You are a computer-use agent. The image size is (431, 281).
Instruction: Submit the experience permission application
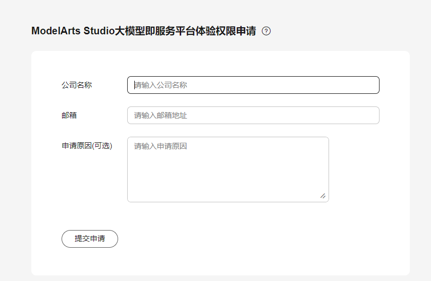(x=90, y=239)
